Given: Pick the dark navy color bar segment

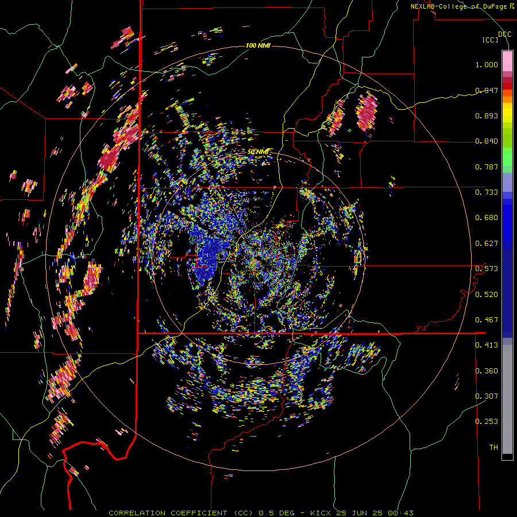Looking at the screenshot, I should (507, 294).
